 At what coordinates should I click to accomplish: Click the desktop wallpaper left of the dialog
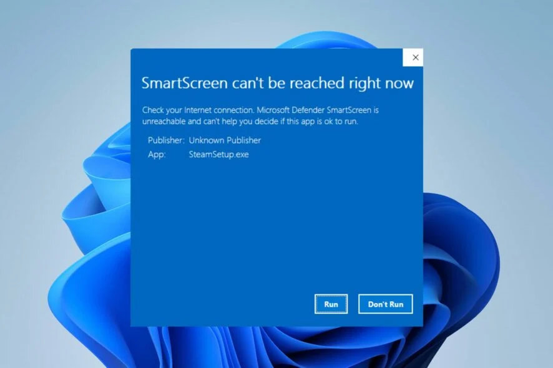62,187
